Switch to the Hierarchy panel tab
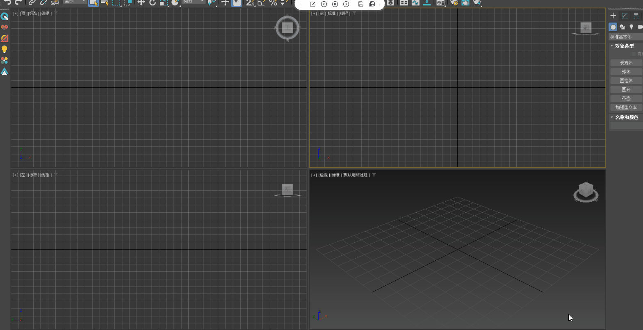This screenshot has height=330, width=643. 636,16
